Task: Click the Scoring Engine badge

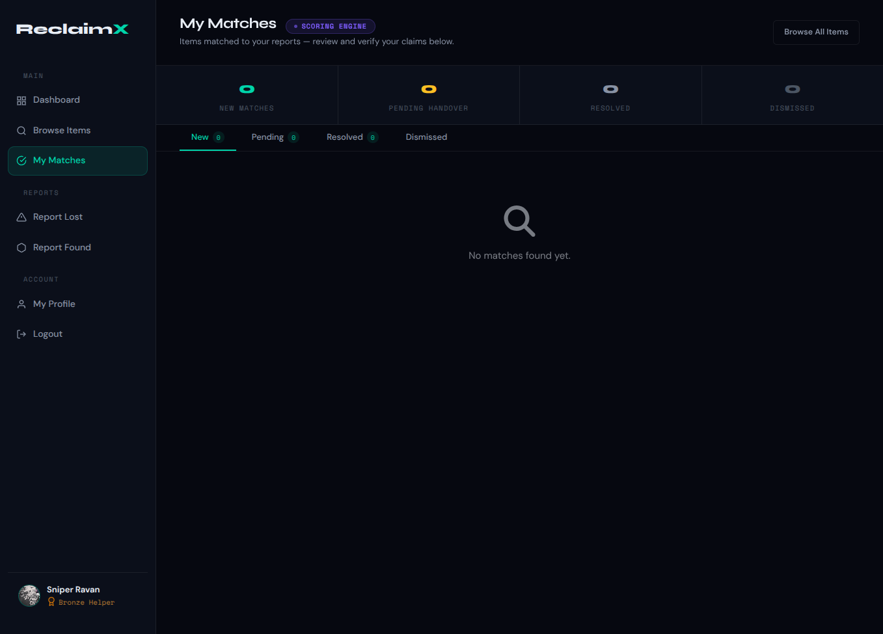Action: [x=331, y=26]
